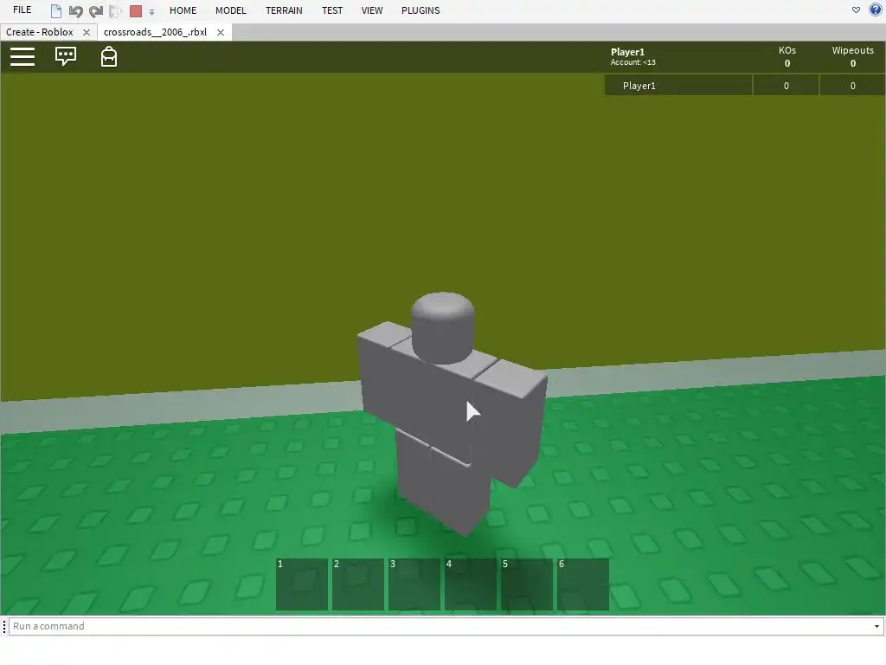Switch to the HOME ribbon tab
This screenshot has width=886, height=665.
pyautogui.click(x=183, y=10)
